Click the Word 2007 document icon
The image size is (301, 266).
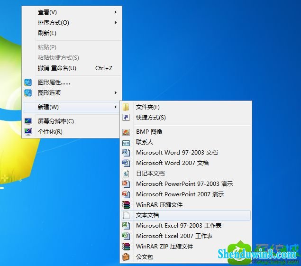[126, 163]
